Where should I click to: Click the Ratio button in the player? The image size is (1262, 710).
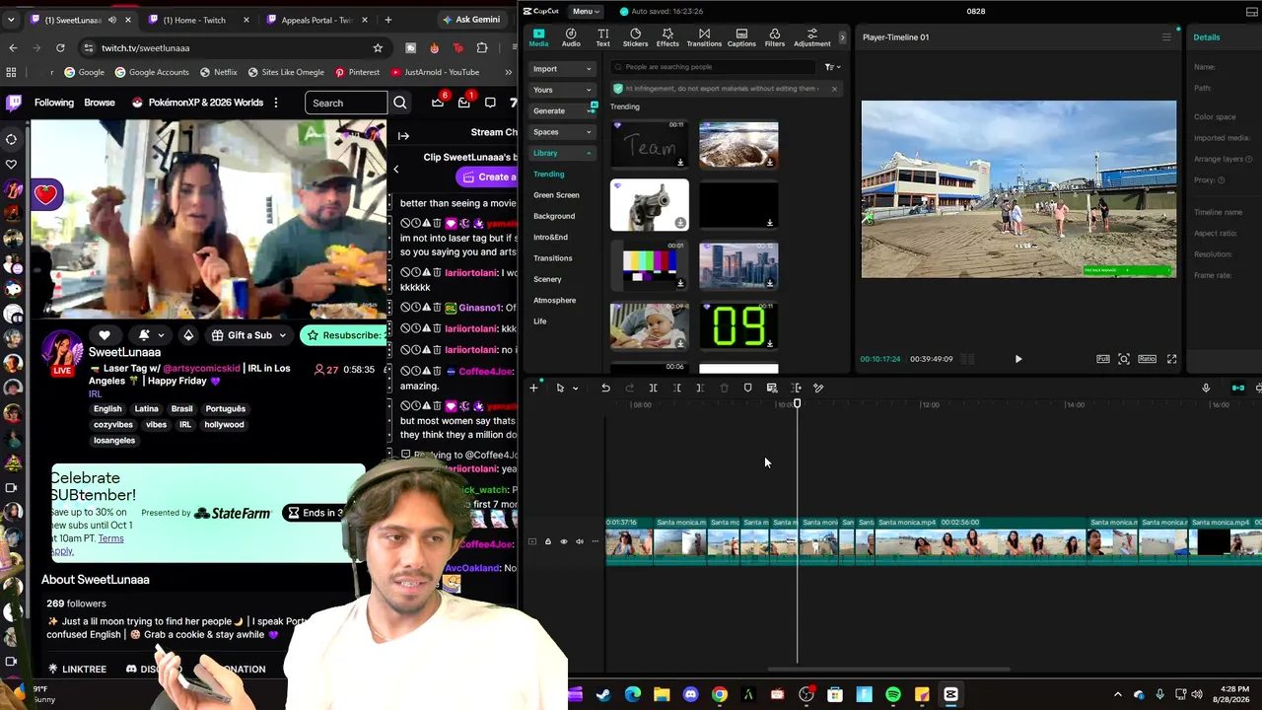click(1148, 359)
